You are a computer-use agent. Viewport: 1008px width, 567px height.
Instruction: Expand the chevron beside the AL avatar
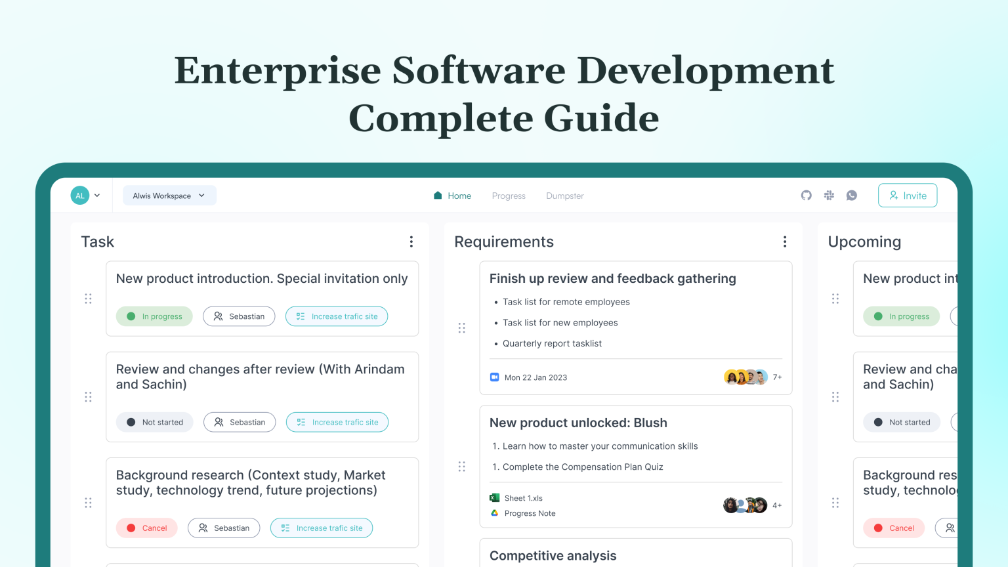pos(97,196)
